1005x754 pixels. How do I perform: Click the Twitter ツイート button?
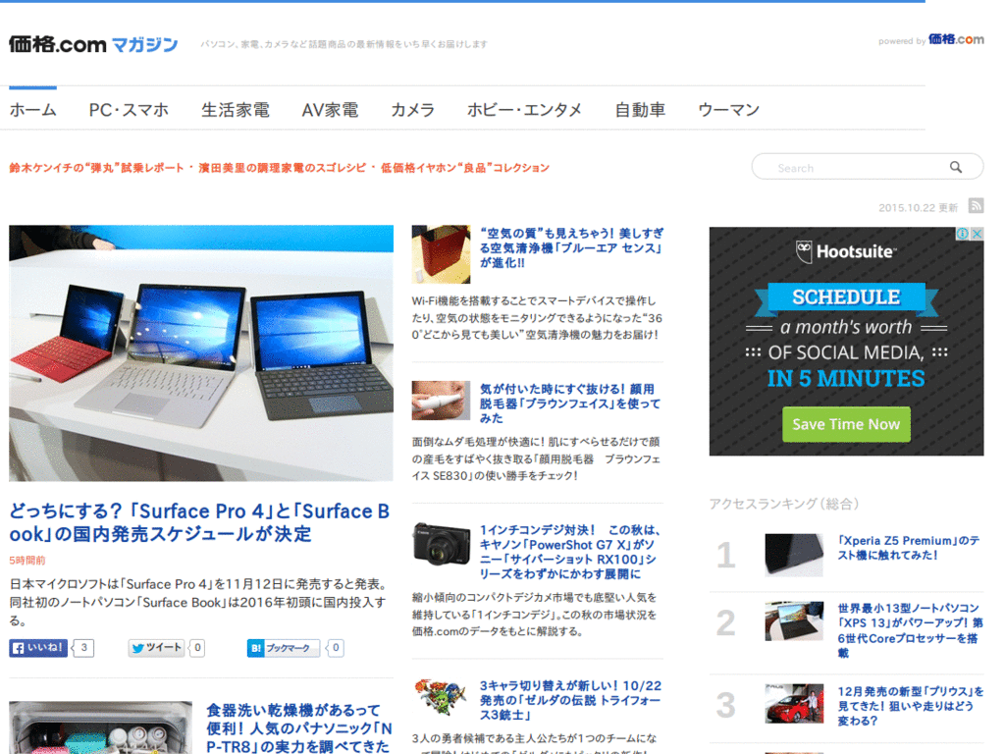pyautogui.click(x=157, y=648)
